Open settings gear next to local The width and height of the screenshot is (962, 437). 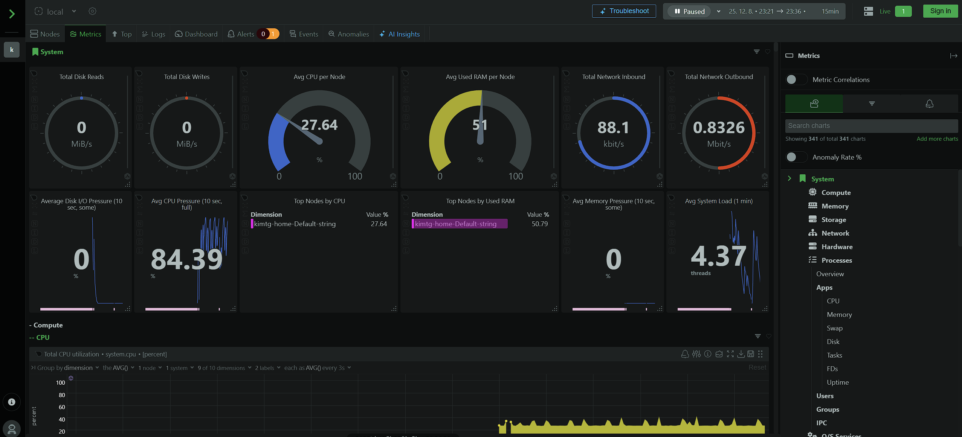(92, 11)
